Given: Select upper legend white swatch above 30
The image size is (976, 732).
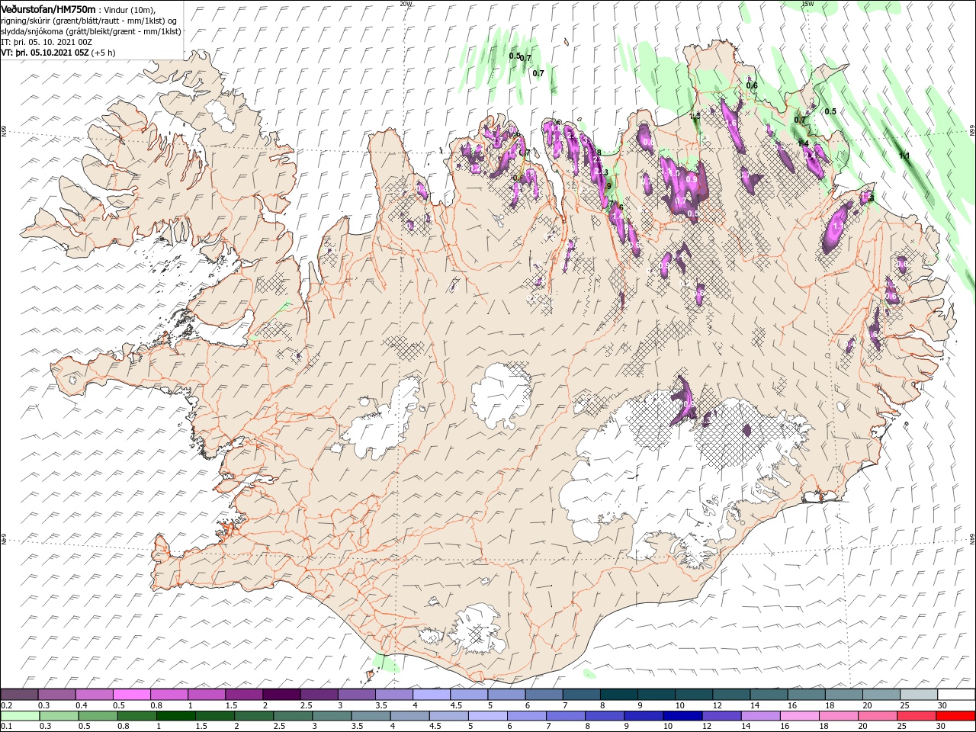Looking at the screenshot, I should point(957,695).
